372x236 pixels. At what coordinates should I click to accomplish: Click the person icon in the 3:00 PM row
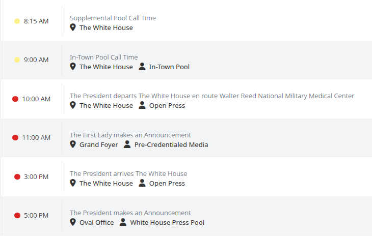click(142, 183)
